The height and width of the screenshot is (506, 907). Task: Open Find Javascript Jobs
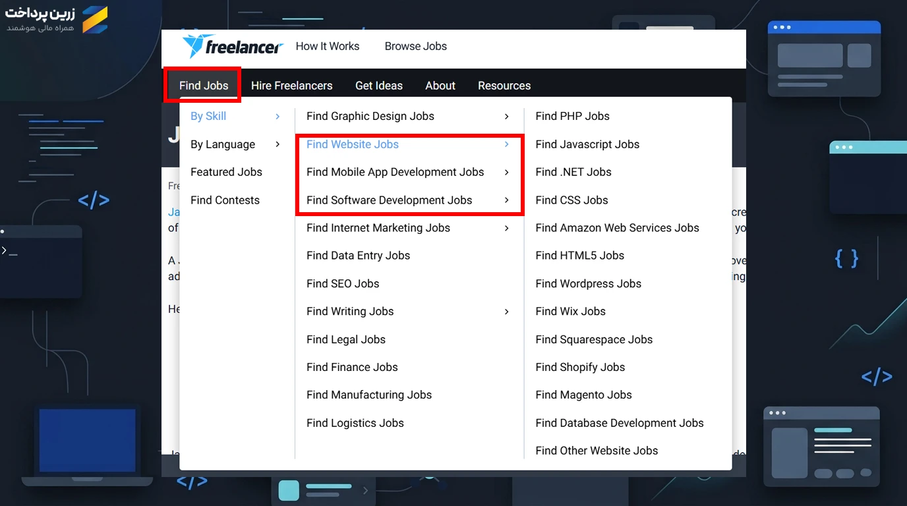click(x=587, y=144)
